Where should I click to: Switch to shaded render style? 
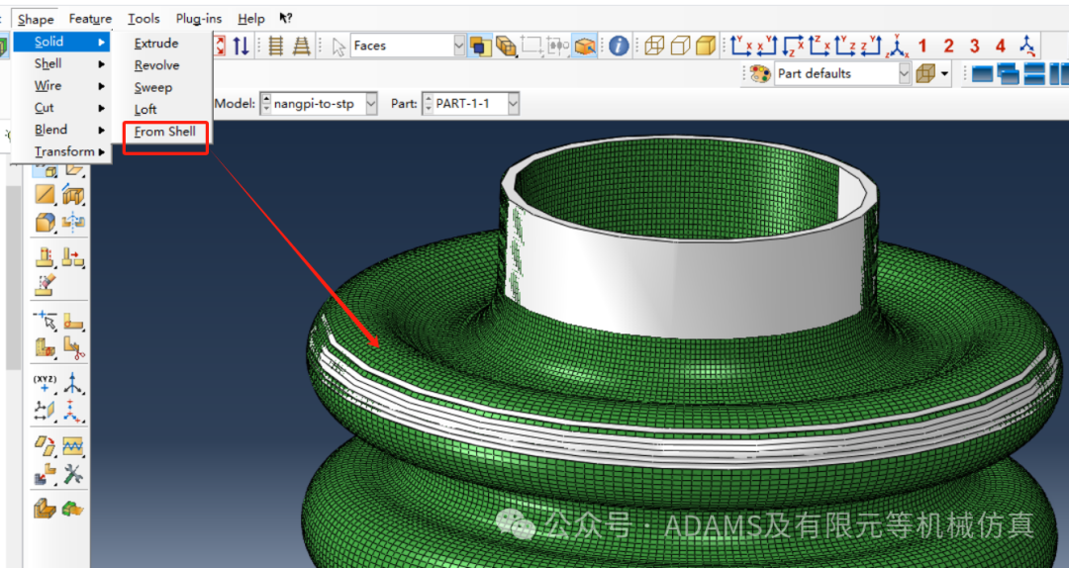pos(706,46)
